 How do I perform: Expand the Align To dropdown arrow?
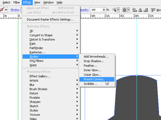pos(128,10)
